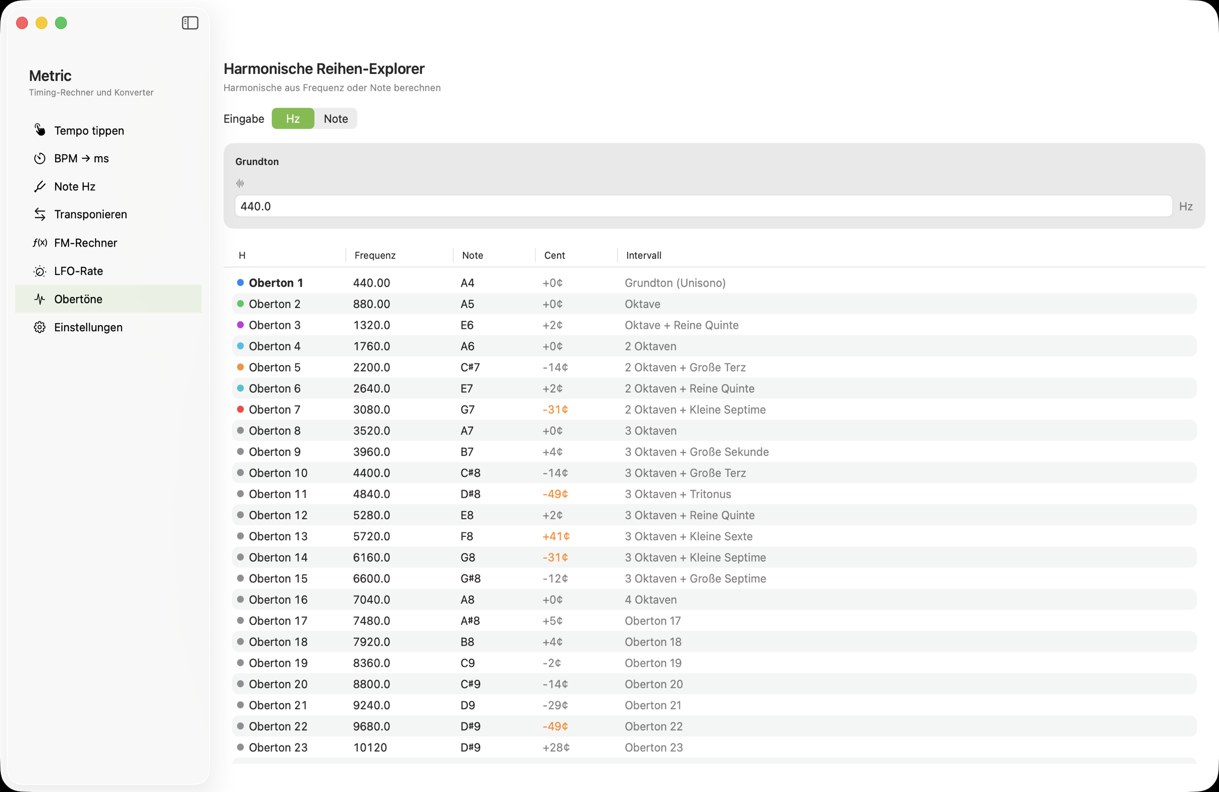Open the Einstellungen gear icon

point(40,327)
